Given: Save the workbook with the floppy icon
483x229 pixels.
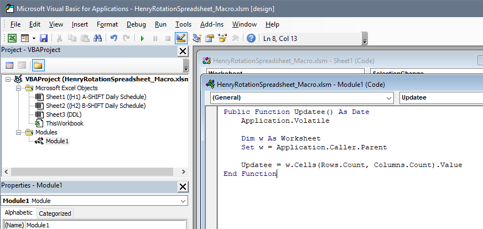Looking at the screenshot, I should pos(44,39).
